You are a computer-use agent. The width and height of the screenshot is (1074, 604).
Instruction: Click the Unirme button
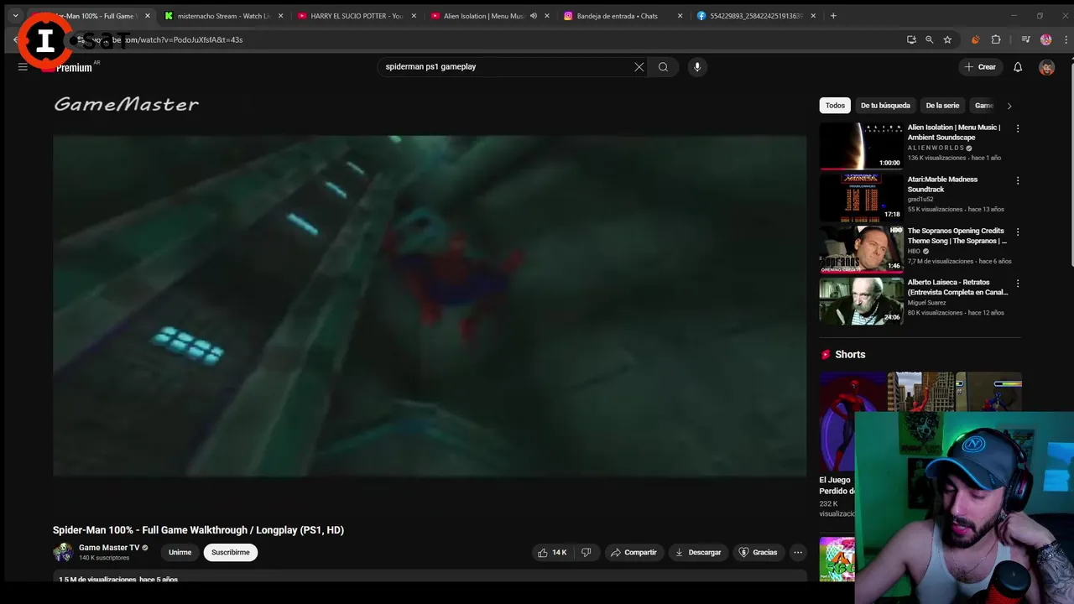pos(180,553)
